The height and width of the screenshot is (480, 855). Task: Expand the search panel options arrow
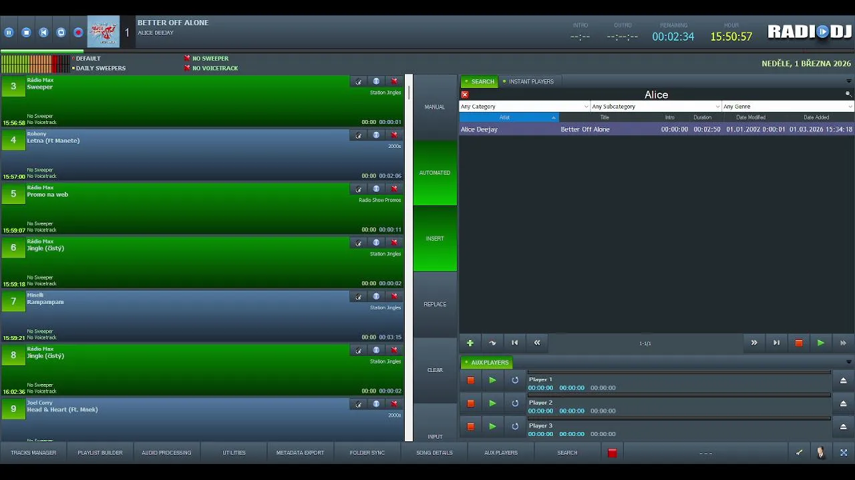pos(848,81)
